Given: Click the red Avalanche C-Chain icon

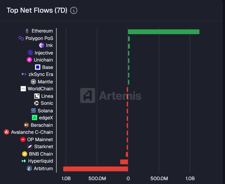Looking at the screenshot, I should (x=6, y=132).
